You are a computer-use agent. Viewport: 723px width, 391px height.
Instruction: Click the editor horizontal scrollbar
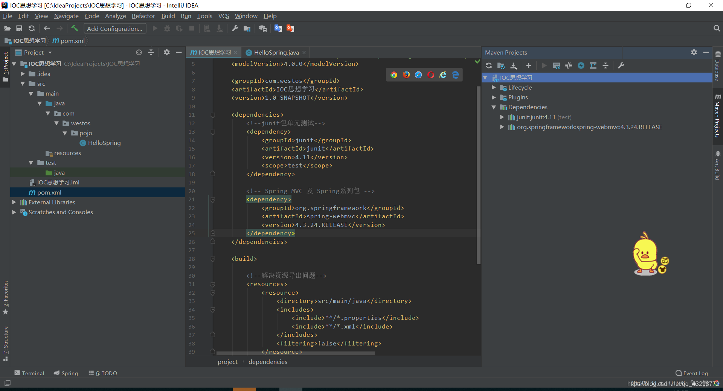tap(296, 353)
